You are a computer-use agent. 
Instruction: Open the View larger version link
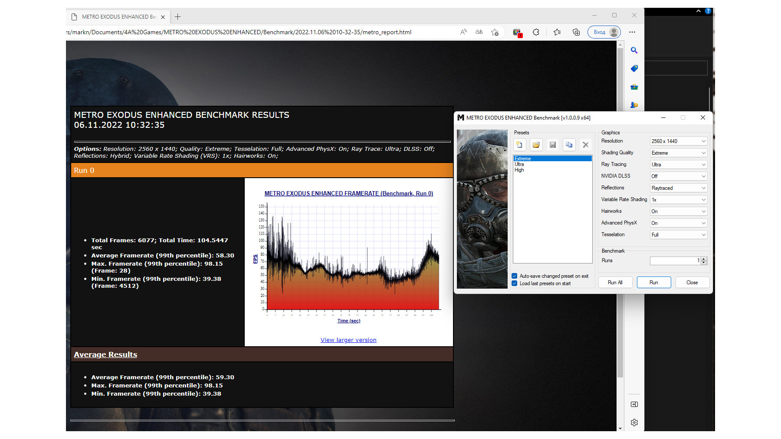pyautogui.click(x=348, y=340)
